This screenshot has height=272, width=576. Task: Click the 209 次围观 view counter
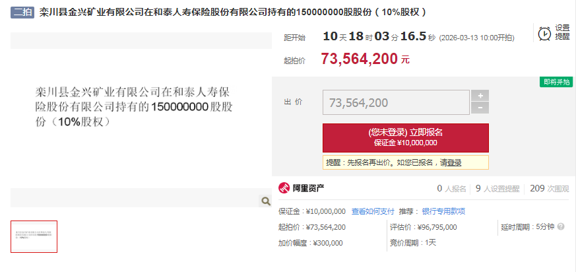(550, 189)
